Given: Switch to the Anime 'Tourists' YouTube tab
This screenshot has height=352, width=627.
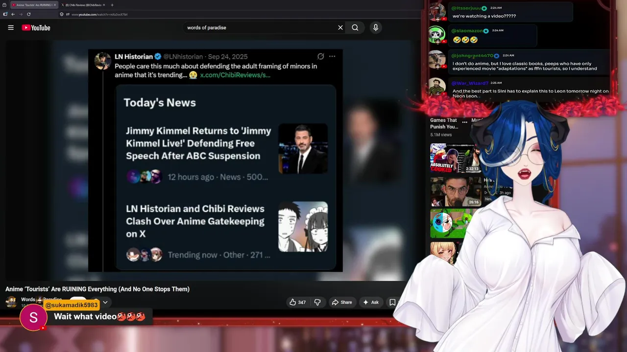Looking at the screenshot, I should tap(33, 5).
